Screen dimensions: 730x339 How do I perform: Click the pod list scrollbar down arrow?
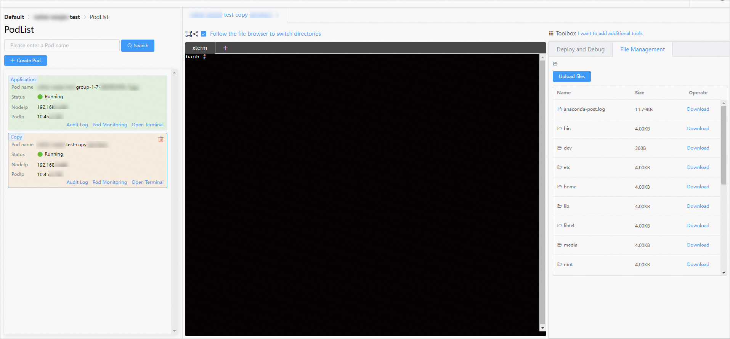(x=174, y=331)
